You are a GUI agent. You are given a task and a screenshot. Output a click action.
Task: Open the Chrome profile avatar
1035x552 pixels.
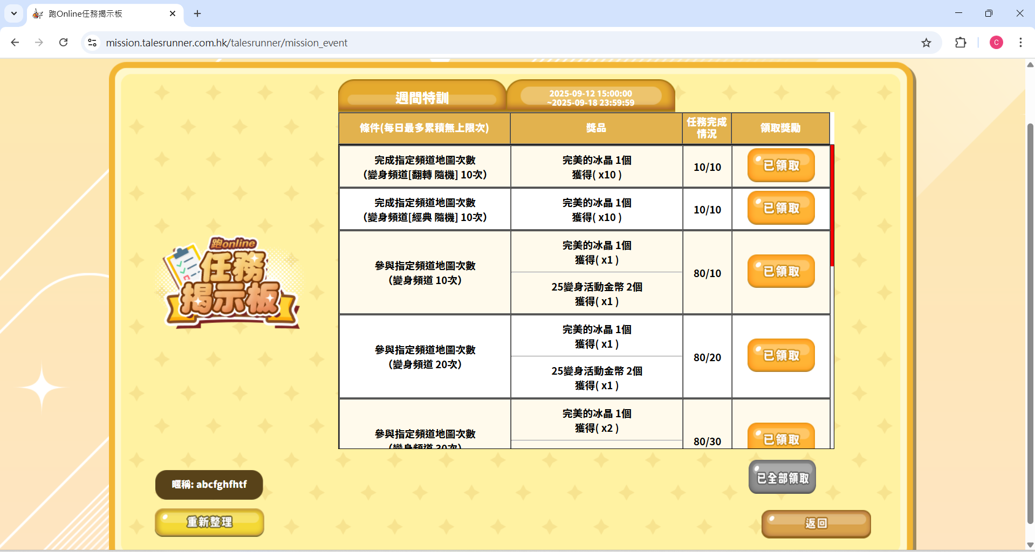click(x=996, y=43)
